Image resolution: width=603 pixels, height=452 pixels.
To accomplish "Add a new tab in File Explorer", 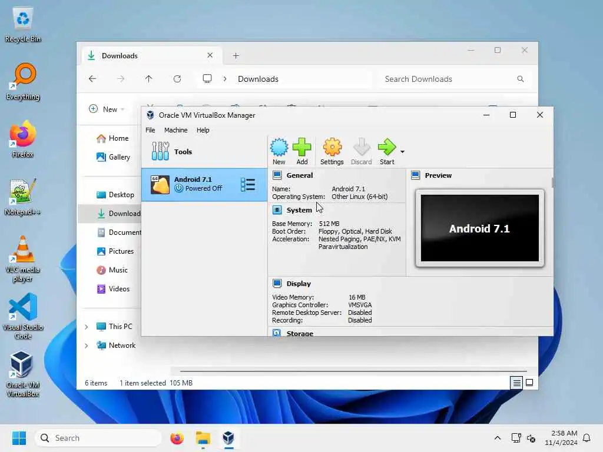I will click(236, 56).
